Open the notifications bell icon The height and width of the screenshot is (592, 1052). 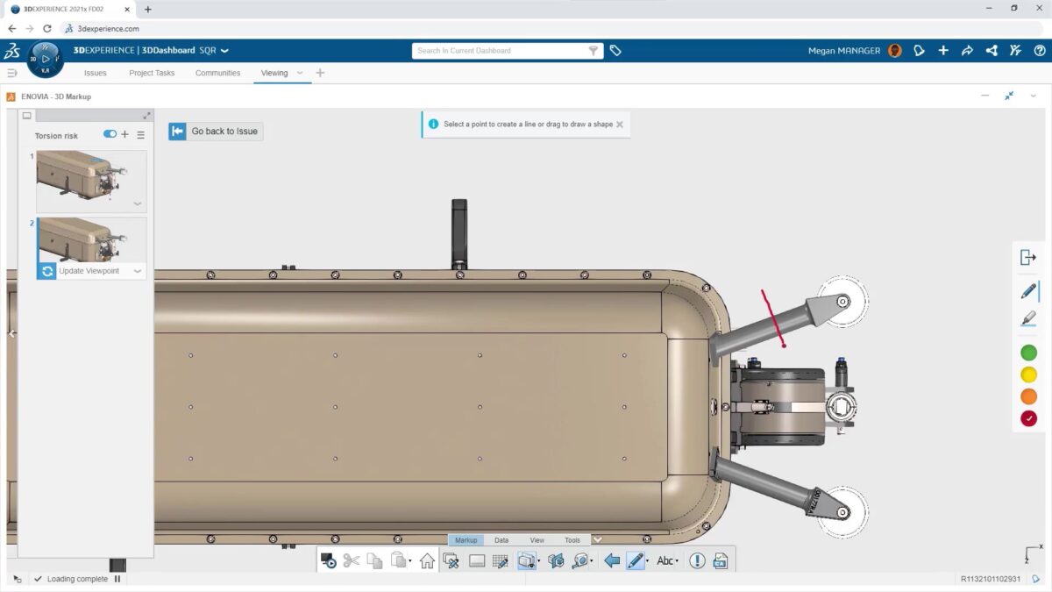click(919, 51)
